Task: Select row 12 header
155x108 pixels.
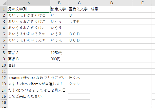Action: (x=4, y=78)
